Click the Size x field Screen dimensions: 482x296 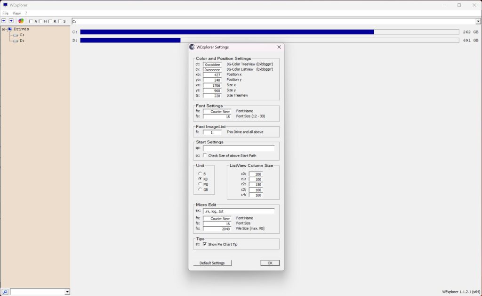coord(212,85)
